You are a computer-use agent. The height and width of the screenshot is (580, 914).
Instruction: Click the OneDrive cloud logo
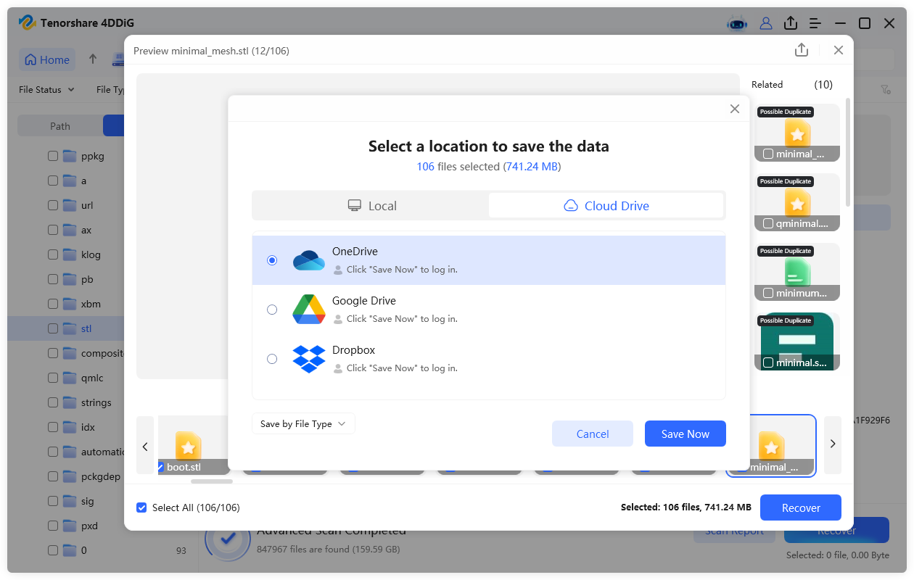pyautogui.click(x=309, y=260)
